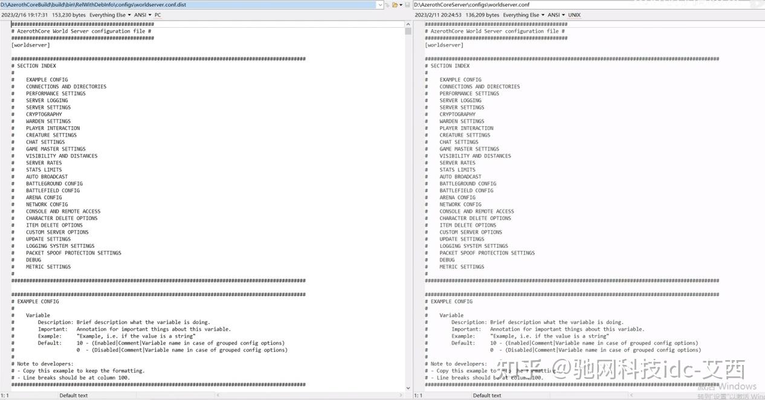Open right pane Everything Else file format dropdown
Screen dimensions: 765x400
pos(523,15)
